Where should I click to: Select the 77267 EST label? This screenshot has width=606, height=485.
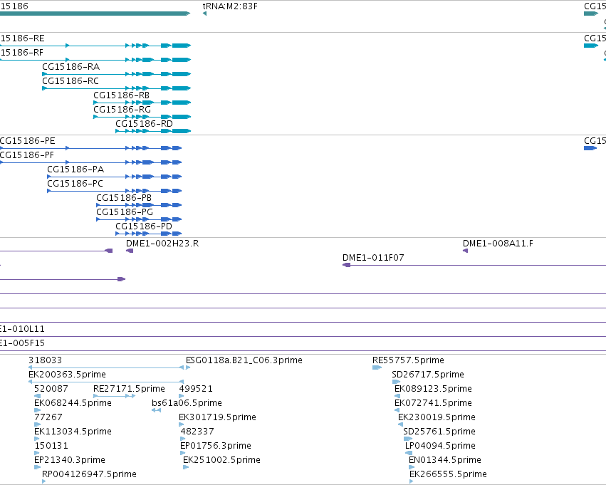pos(48,417)
